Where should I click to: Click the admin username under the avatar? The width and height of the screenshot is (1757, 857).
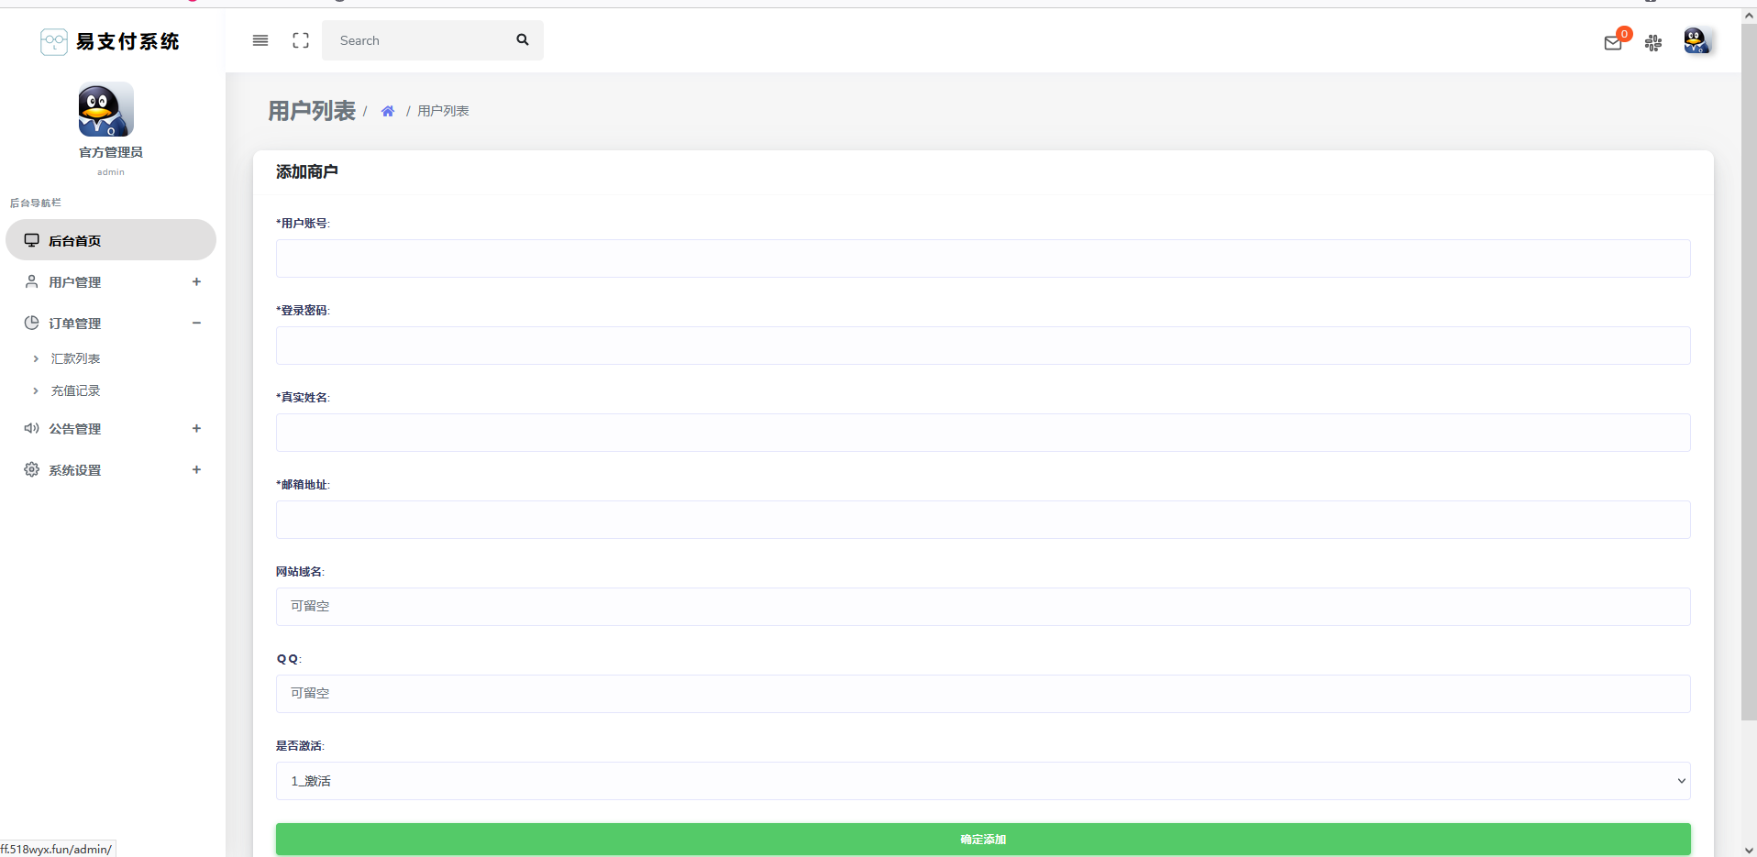coord(111,172)
